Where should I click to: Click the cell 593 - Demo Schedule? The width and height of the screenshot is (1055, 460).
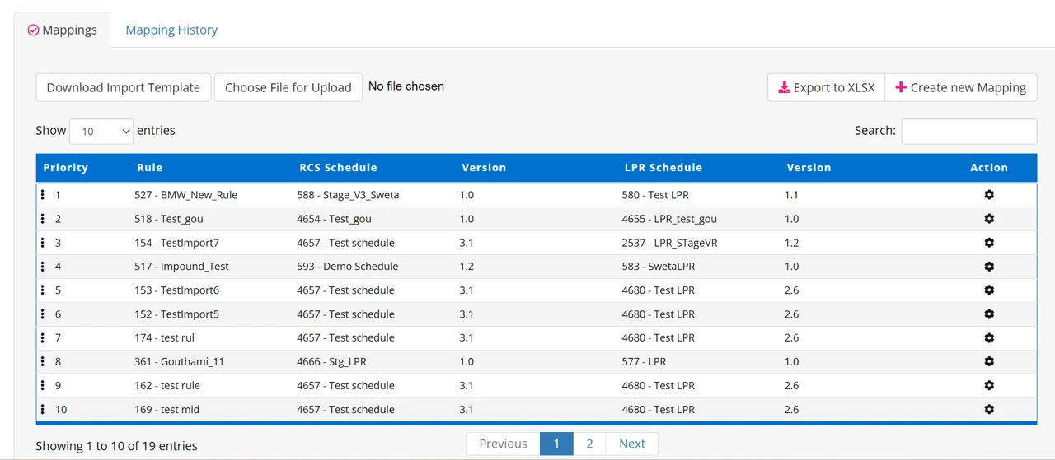click(347, 267)
